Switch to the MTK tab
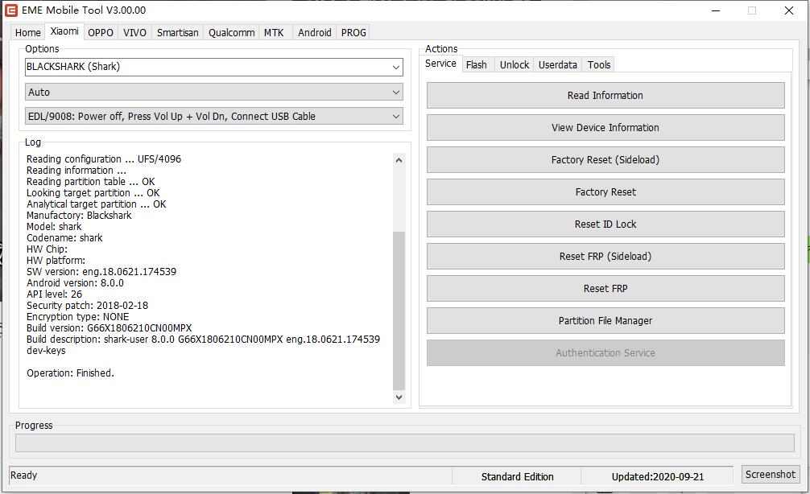 tap(274, 32)
